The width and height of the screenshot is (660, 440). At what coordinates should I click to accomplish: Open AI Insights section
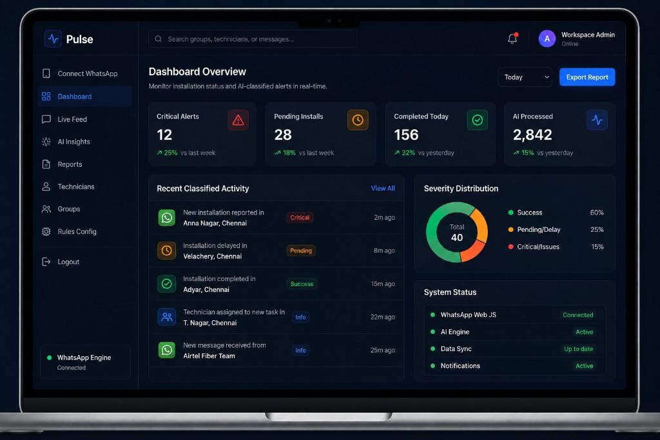84,142
